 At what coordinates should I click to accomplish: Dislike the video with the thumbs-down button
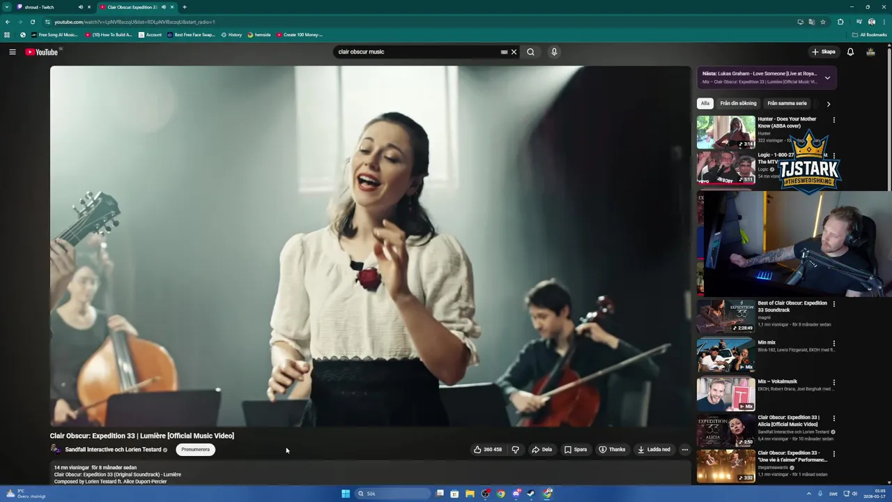[x=515, y=450]
